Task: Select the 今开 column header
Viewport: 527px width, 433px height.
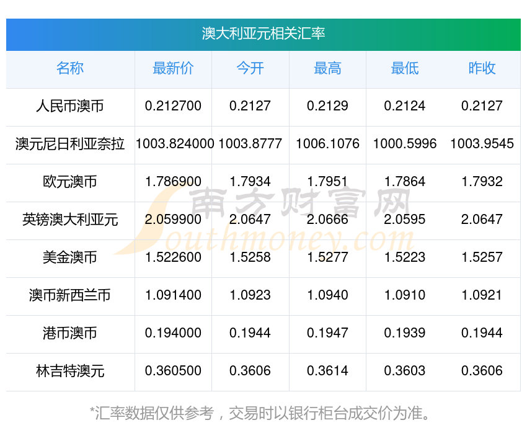Action: 250,68
